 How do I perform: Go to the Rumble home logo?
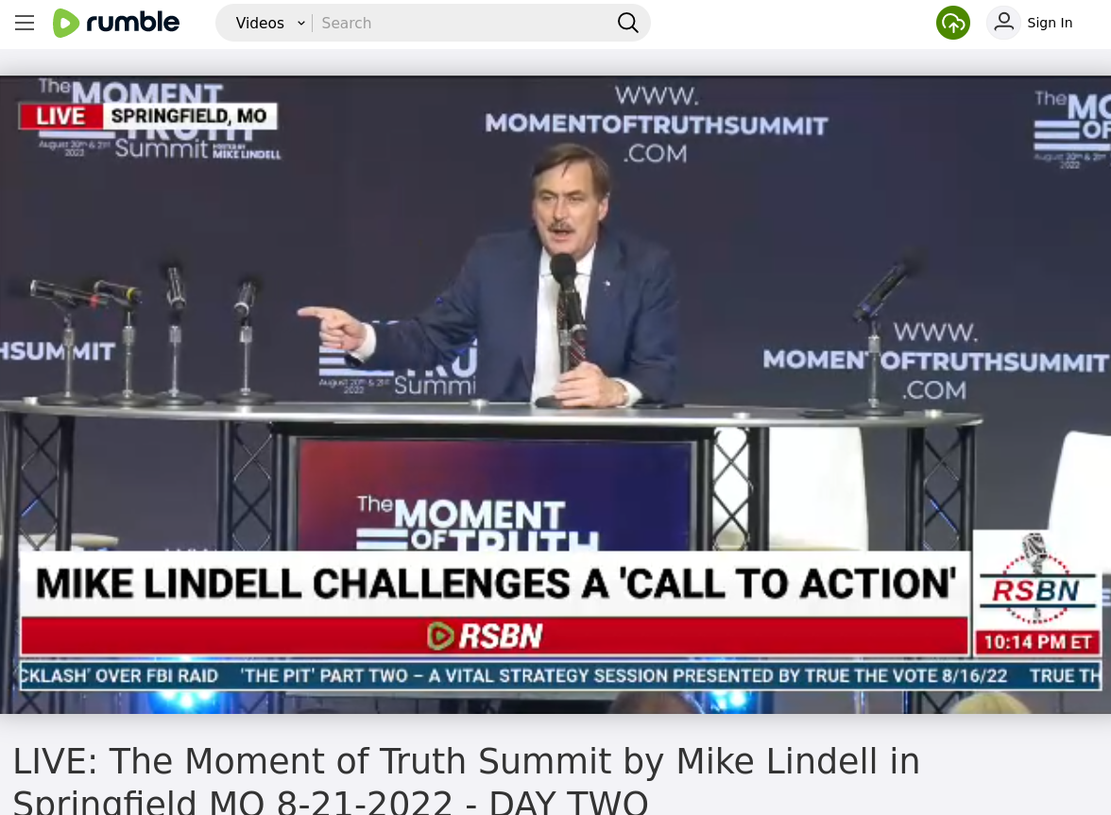tap(116, 23)
